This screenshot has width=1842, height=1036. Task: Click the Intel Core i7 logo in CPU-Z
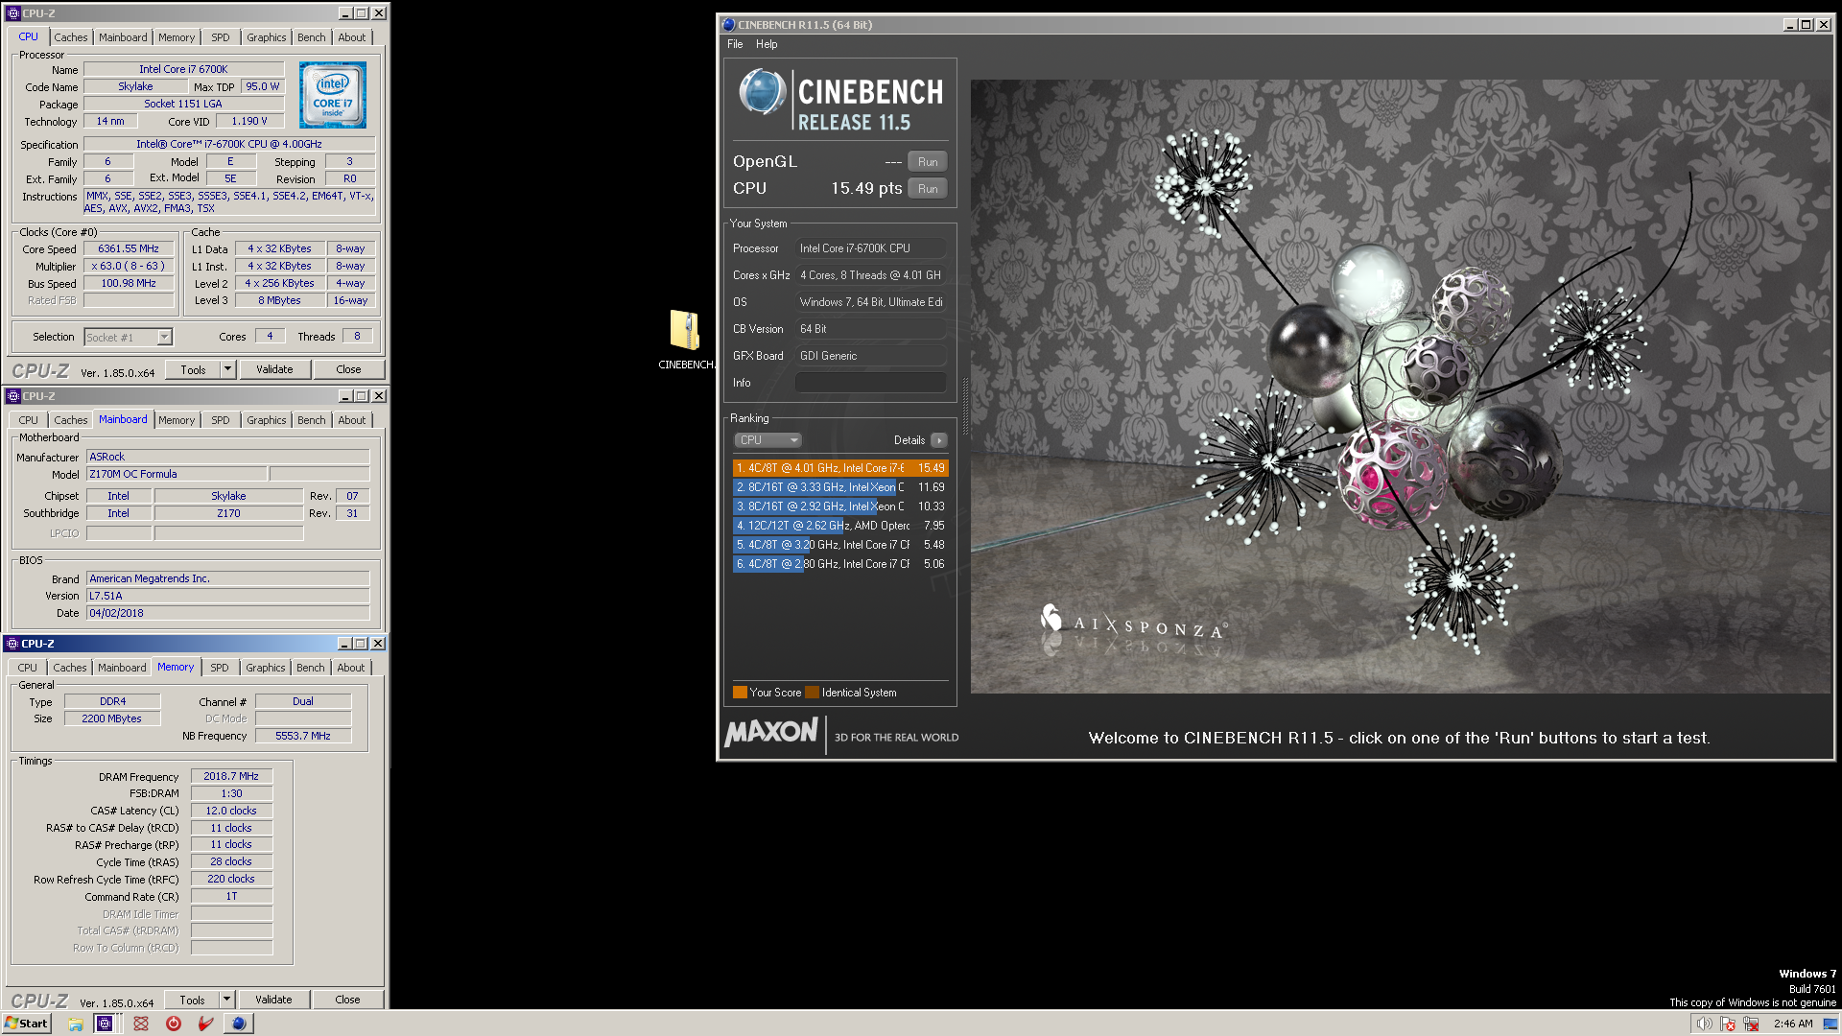click(332, 95)
